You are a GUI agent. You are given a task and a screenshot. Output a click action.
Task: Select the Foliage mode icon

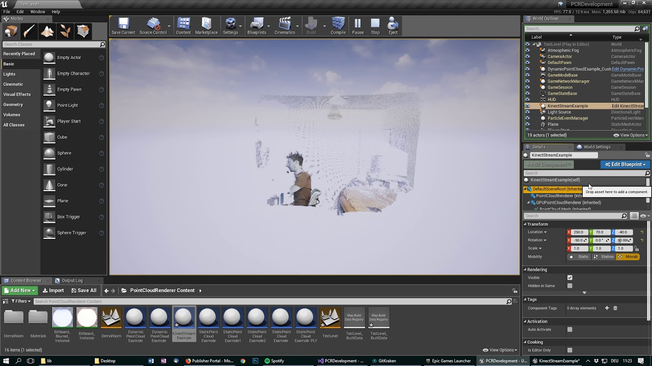(x=65, y=32)
